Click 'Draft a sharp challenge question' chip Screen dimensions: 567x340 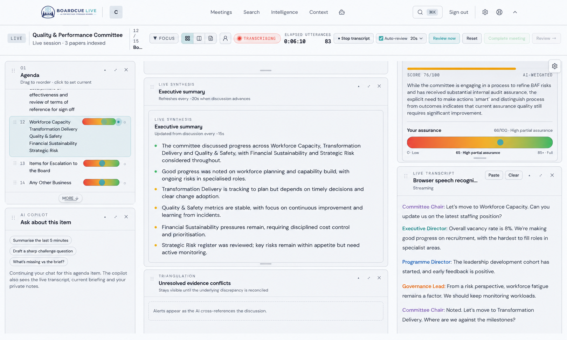(x=43, y=251)
